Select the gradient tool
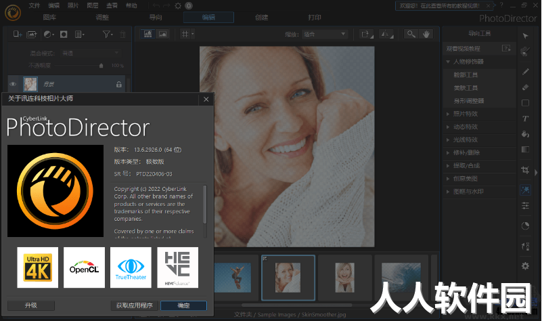The height and width of the screenshot is (321, 542). [x=525, y=150]
